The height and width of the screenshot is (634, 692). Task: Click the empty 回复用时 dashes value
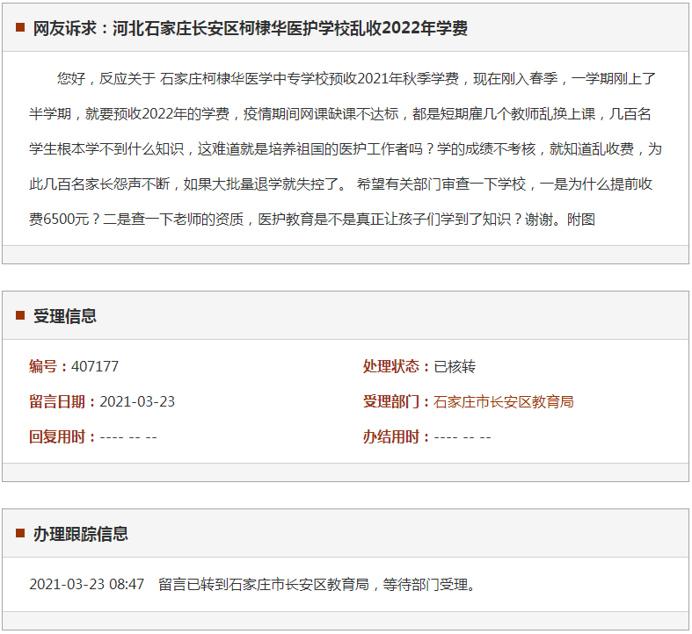128,437
